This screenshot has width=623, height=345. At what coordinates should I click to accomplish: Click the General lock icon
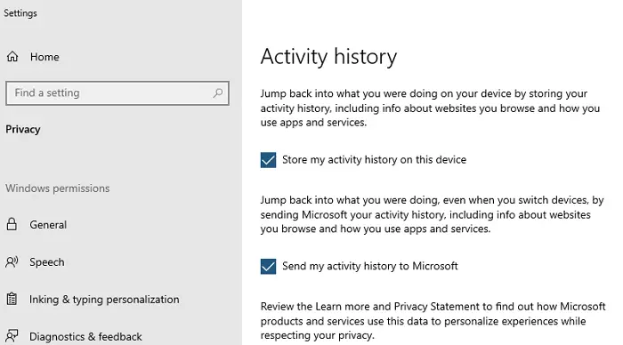[x=12, y=224]
